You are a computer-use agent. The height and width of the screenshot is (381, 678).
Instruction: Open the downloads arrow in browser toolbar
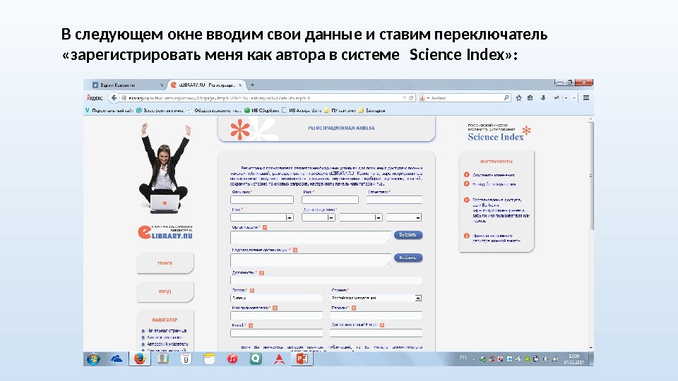pos(543,98)
